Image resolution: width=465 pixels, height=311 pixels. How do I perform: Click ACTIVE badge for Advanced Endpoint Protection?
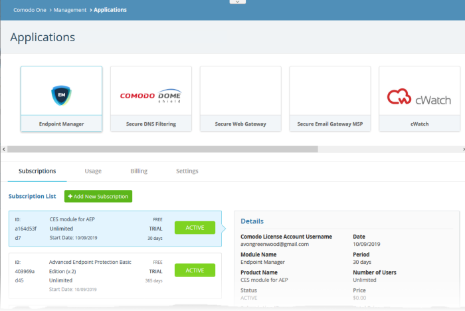coord(195,270)
